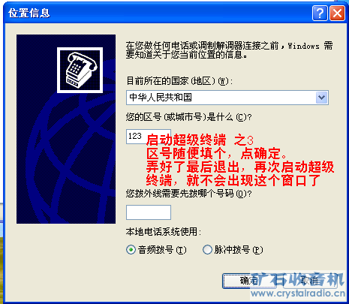Click the question mark help button
Screen dimensions: 349x304
[320, 13]
